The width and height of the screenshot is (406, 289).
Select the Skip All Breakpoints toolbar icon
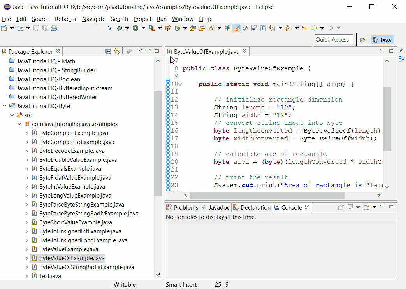(110, 28)
